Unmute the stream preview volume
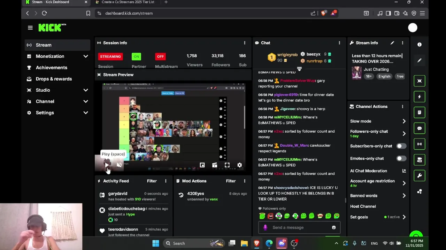The height and width of the screenshot is (250, 446). [x=119, y=165]
